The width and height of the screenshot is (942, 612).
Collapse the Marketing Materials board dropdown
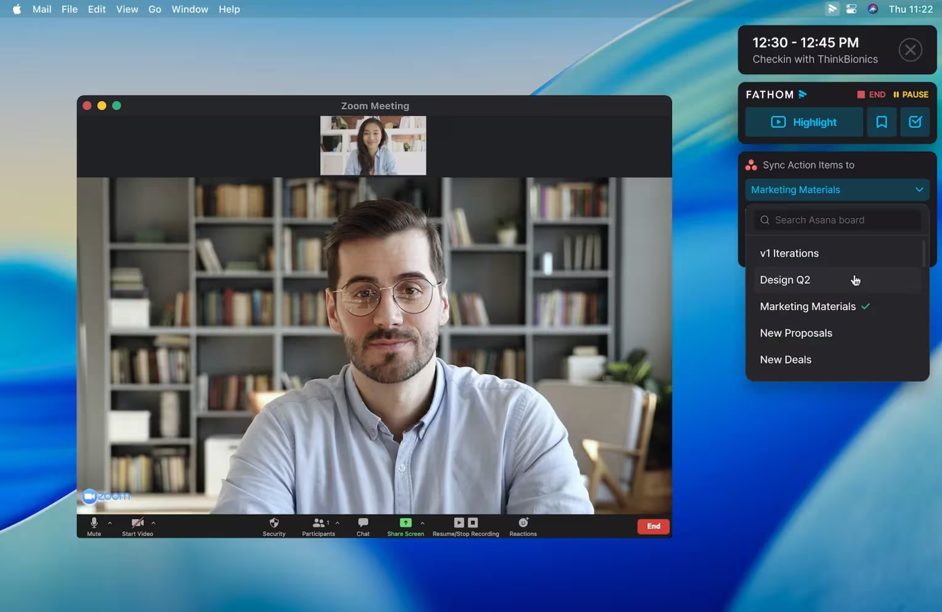coord(837,190)
